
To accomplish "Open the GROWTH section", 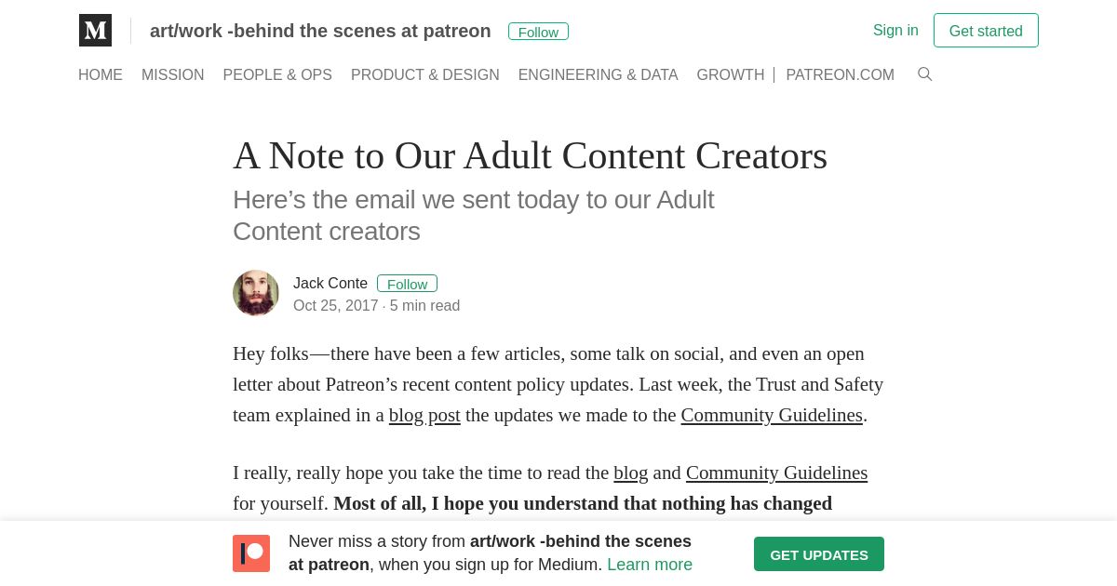I will [731, 75].
